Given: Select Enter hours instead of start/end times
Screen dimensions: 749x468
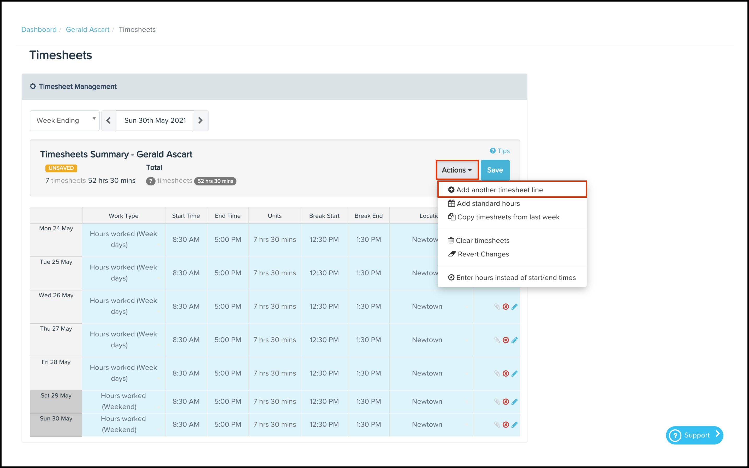Looking at the screenshot, I should (515, 278).
